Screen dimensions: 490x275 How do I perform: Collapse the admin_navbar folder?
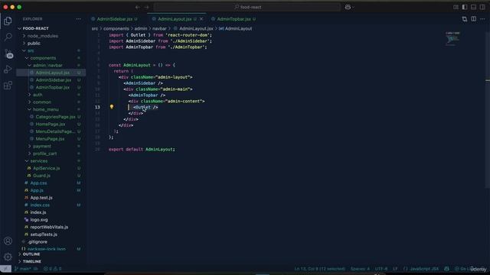pyautogui.click(x=47, y=66)
